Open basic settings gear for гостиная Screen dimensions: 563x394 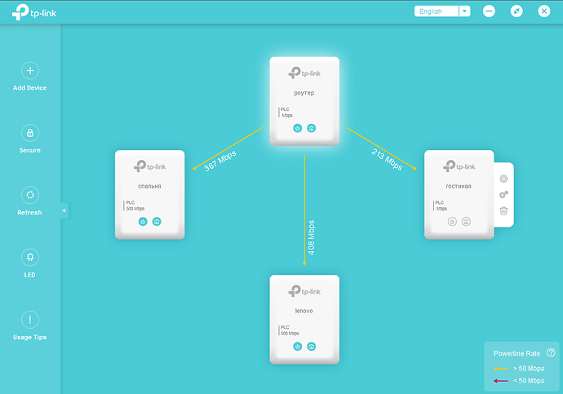503,179
